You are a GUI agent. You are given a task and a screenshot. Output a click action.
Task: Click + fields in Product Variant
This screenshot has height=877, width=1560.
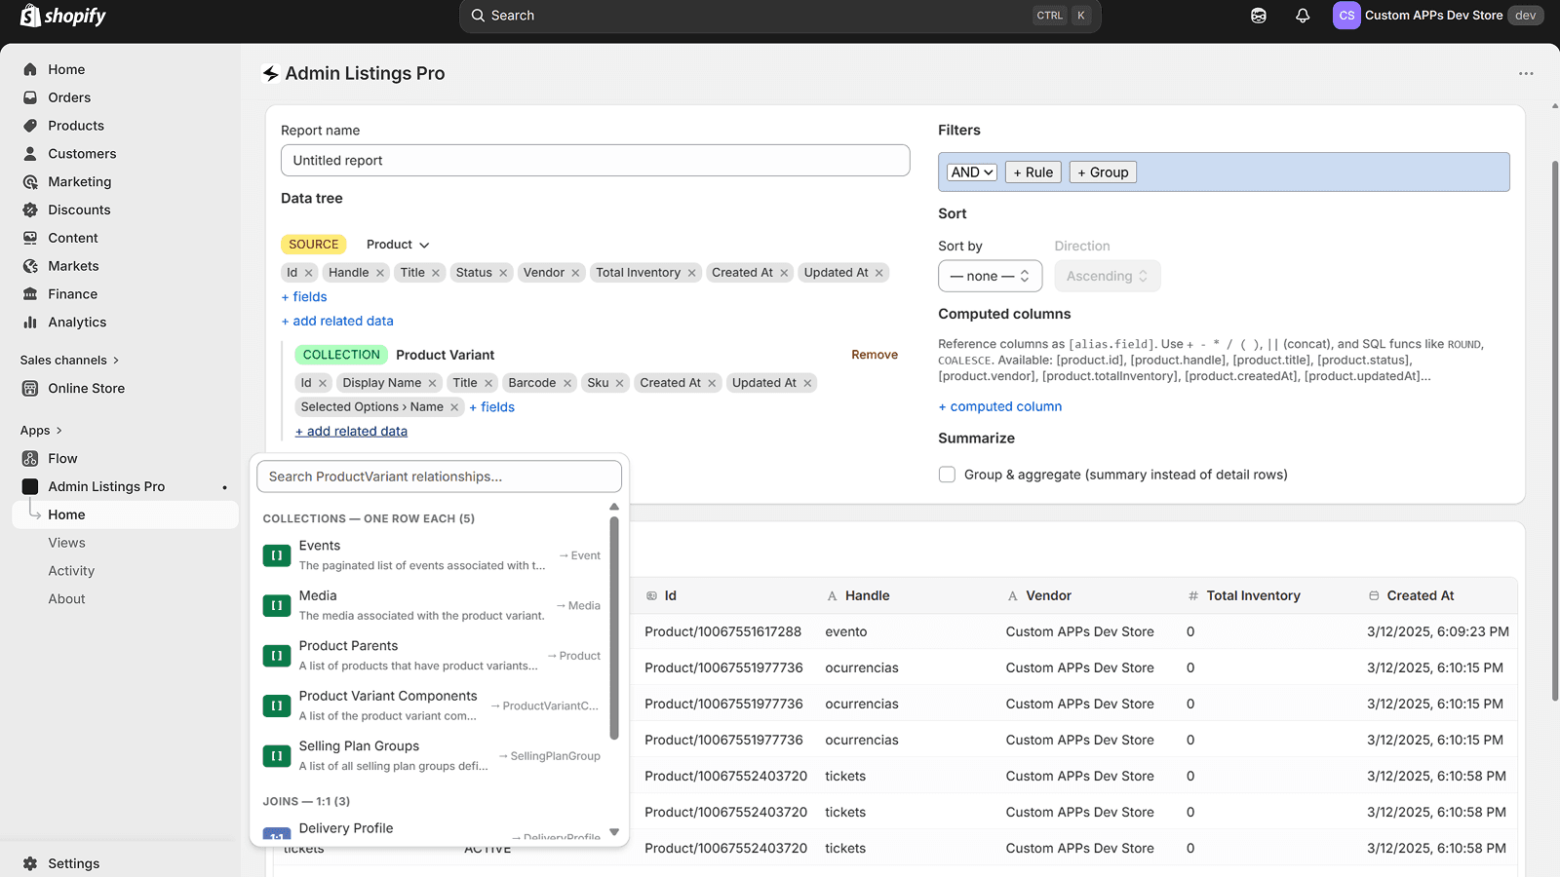pos(491,407)
